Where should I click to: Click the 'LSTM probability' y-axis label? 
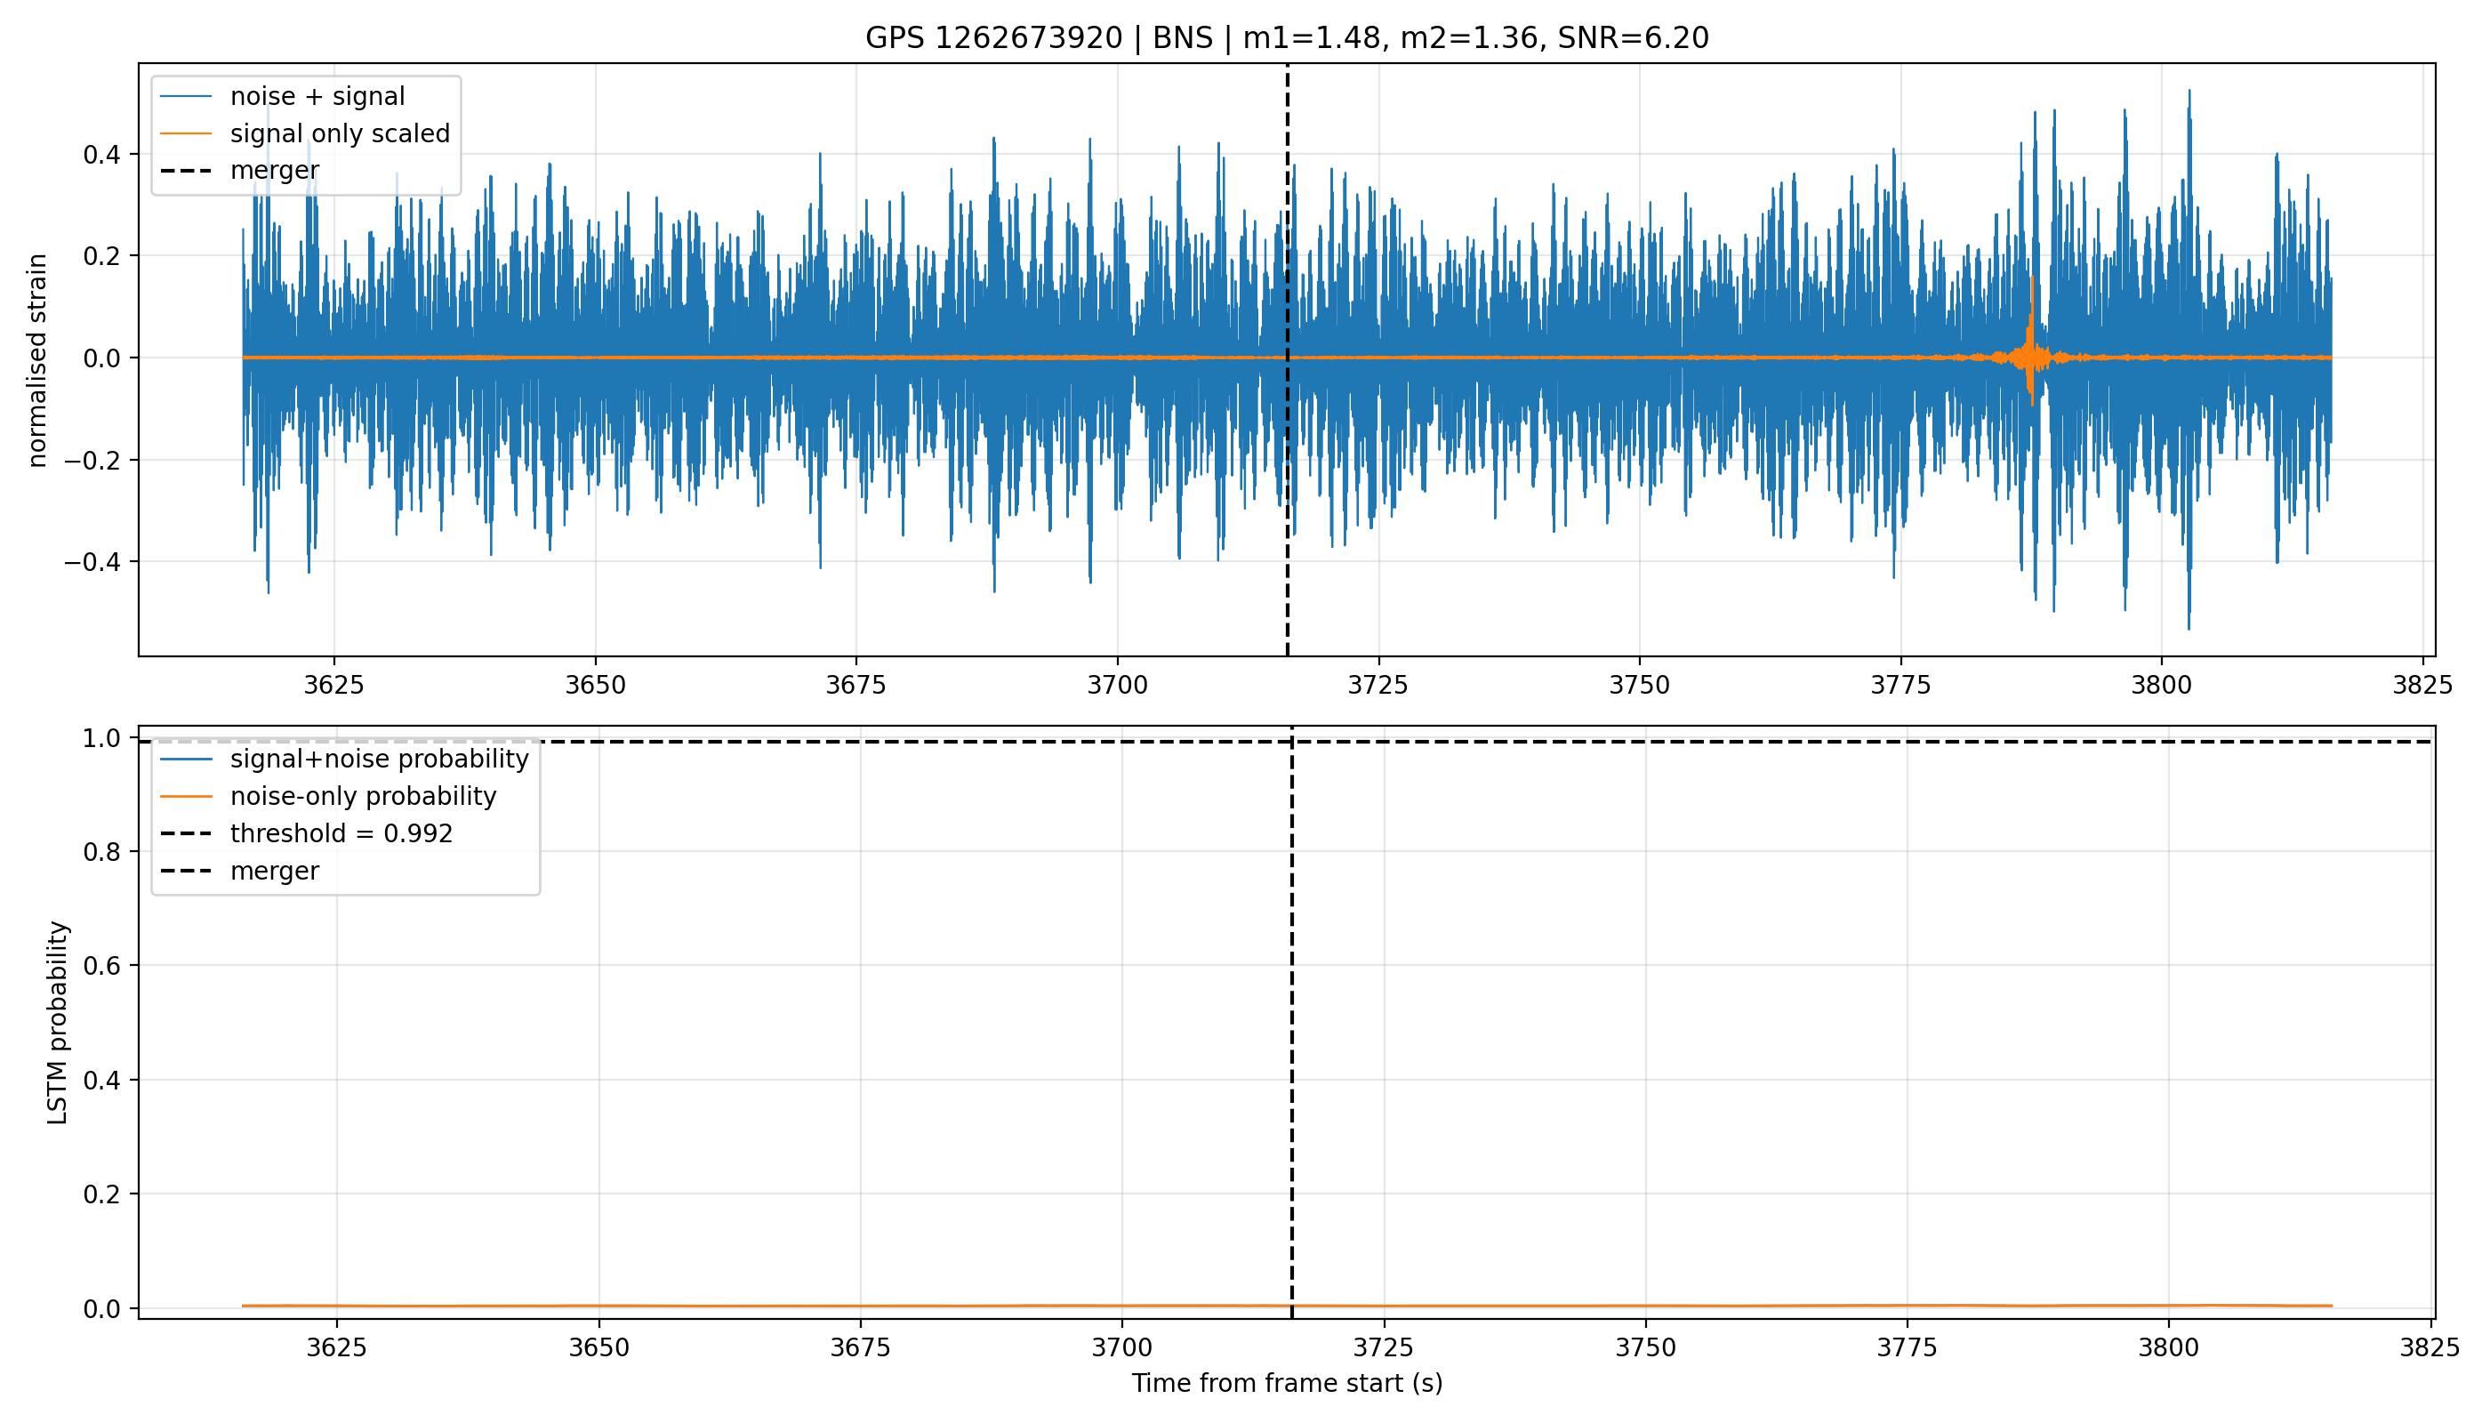pos(58,1022)
